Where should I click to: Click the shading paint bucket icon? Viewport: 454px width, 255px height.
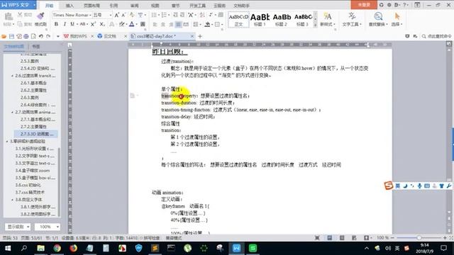[x=207, y=25]
